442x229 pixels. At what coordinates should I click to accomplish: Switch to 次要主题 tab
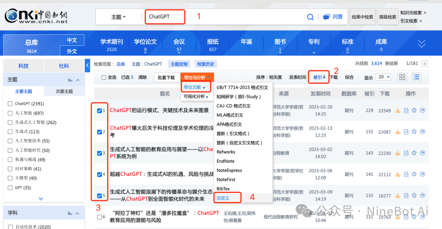[64, 91]
